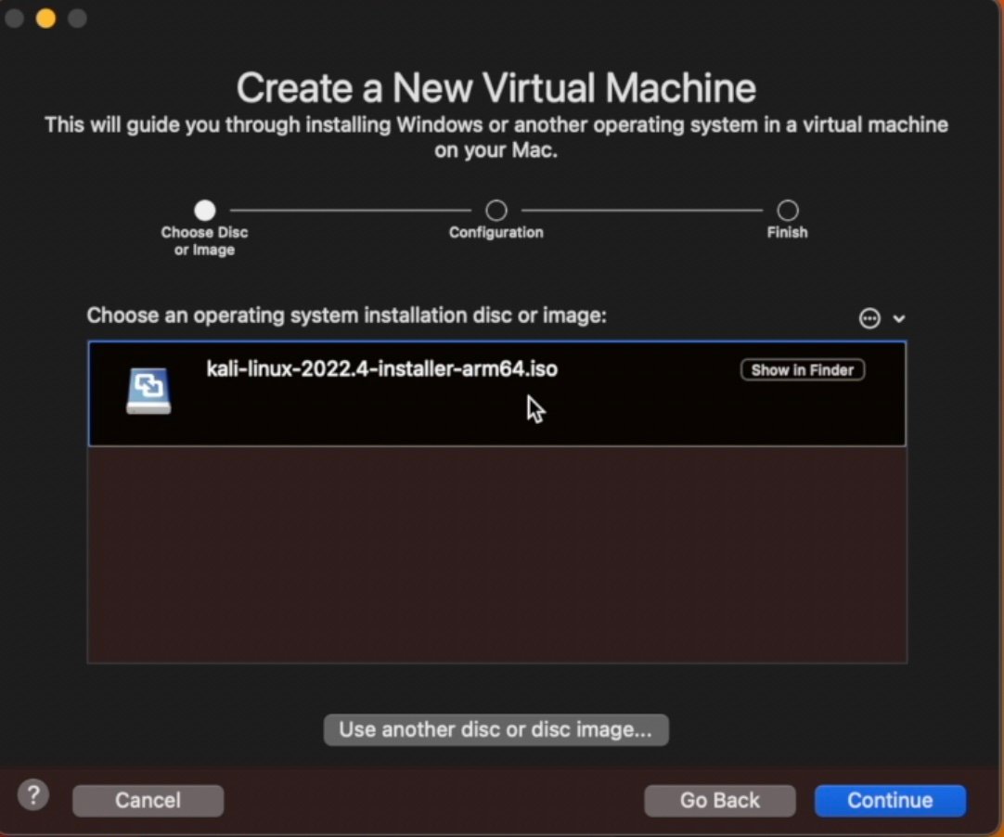
Task: Click the Choose Disc or Image step label
Action: [204, 240]
